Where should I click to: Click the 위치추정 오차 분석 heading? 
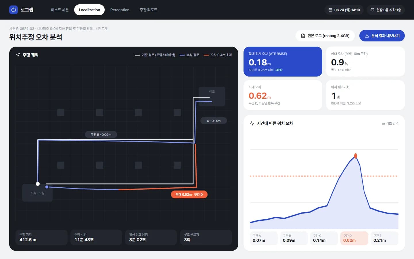(x=36, y=37)
